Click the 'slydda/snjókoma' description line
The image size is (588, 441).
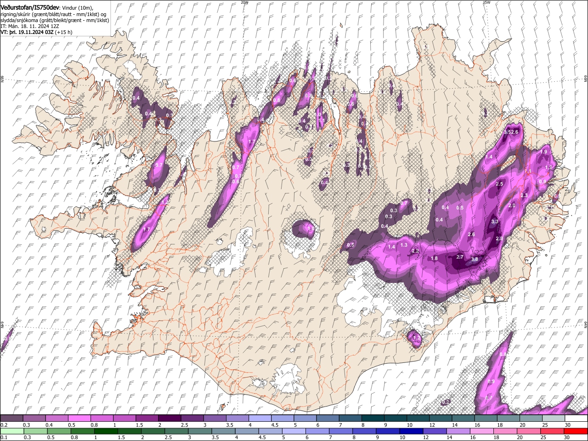tap(55, 20)
